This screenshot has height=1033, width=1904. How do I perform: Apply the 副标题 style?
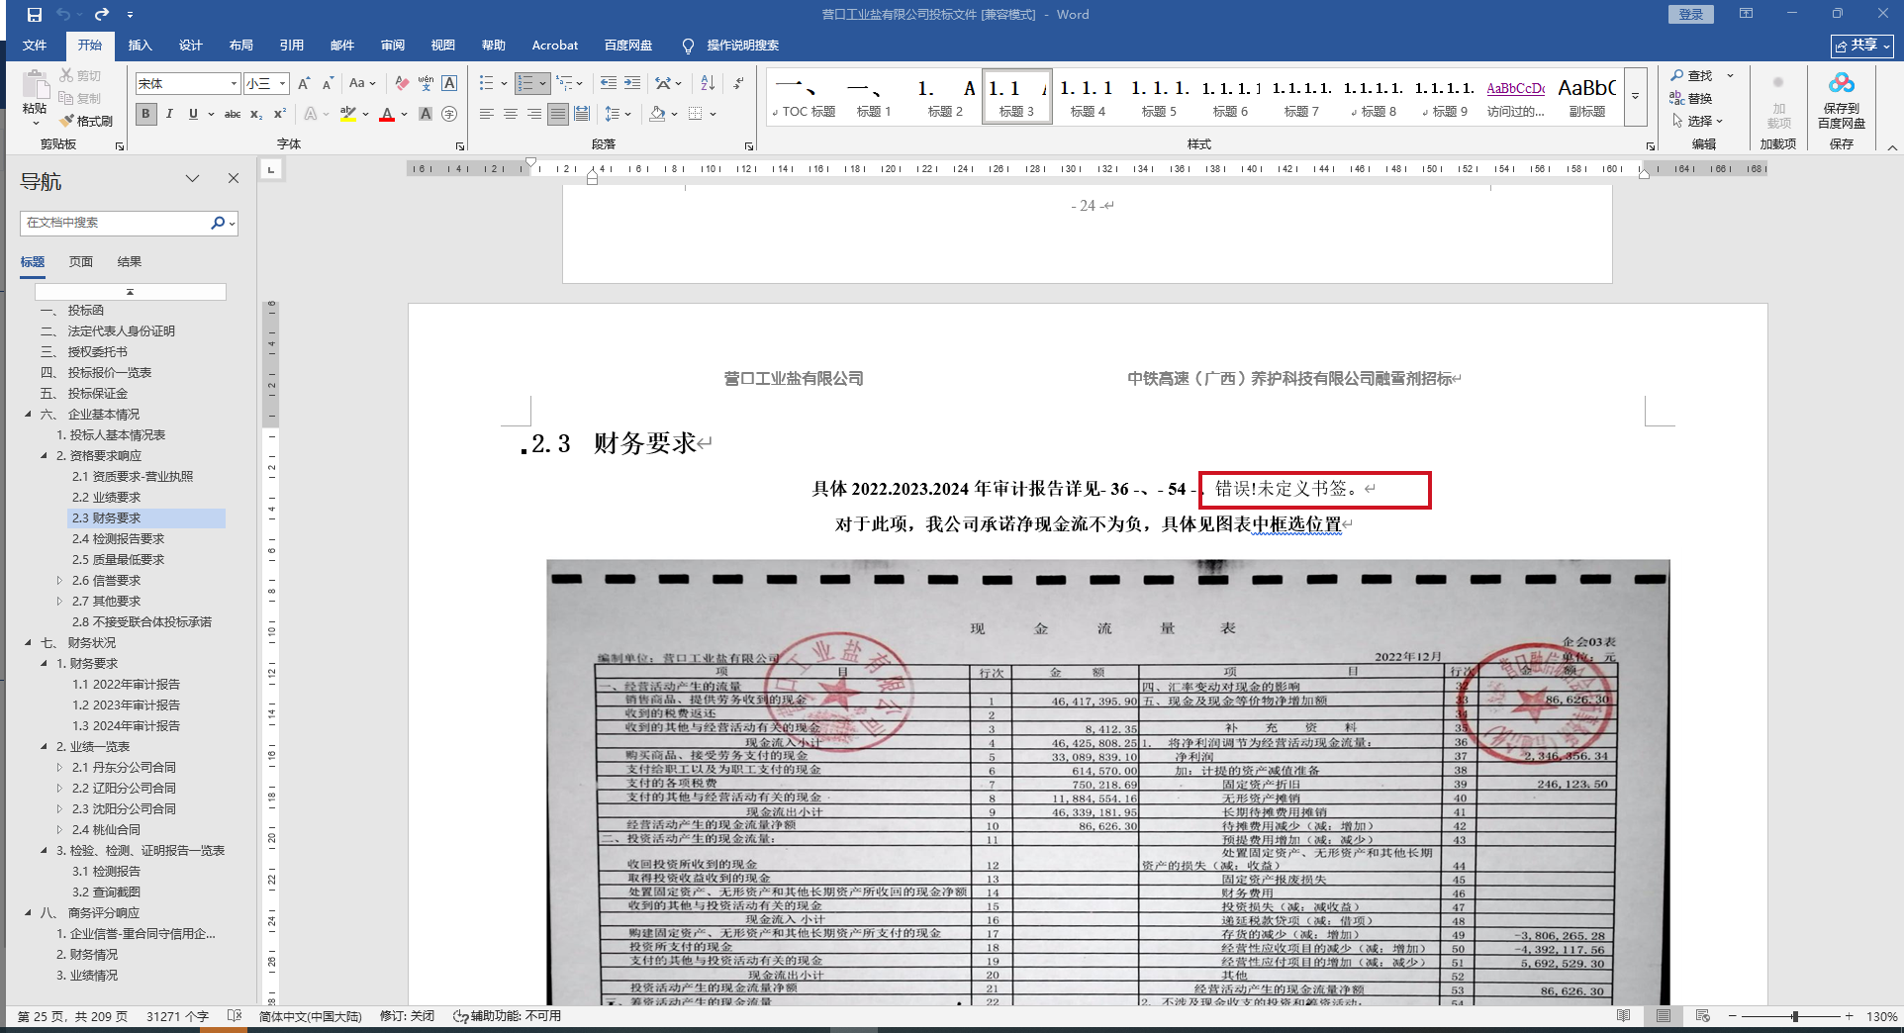tap(1586, 97)
